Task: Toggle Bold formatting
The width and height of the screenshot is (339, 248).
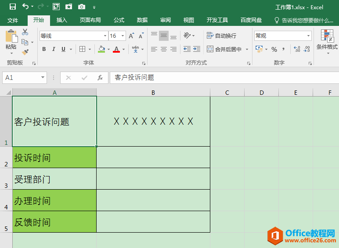Action: 44,49
